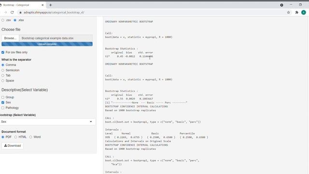The height and width of the screenshot is (174, 309).
Task: Open a new tab with the plus button
Action: [x=50, y=5]
